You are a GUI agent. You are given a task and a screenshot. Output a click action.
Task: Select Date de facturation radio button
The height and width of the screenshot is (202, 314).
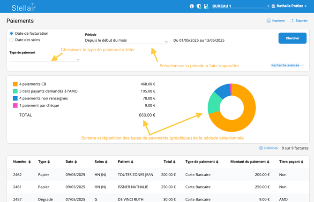click(x=12, y=34)
